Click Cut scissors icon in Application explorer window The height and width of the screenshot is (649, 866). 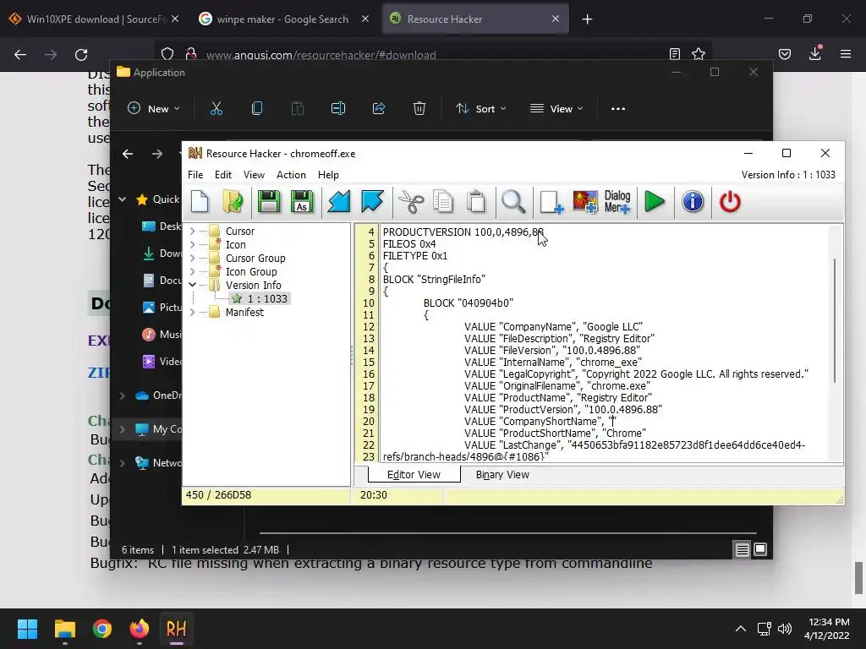(x=216, y=109)
